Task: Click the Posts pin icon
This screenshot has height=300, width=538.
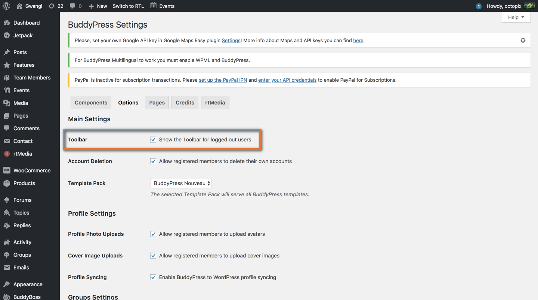Action: (x=7, y=52)
